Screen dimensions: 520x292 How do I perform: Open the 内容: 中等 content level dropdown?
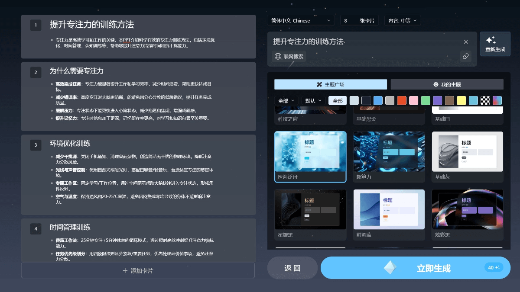402,20
